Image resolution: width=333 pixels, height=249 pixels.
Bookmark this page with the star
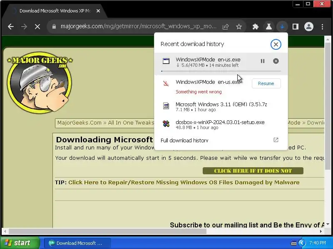click(x=239, y=27)
